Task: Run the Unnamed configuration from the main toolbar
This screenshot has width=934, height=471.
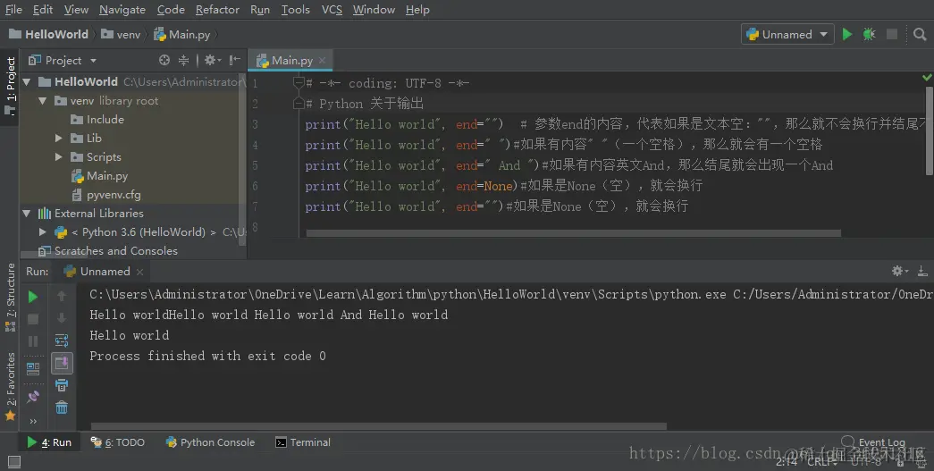Action: pos(847,34)
